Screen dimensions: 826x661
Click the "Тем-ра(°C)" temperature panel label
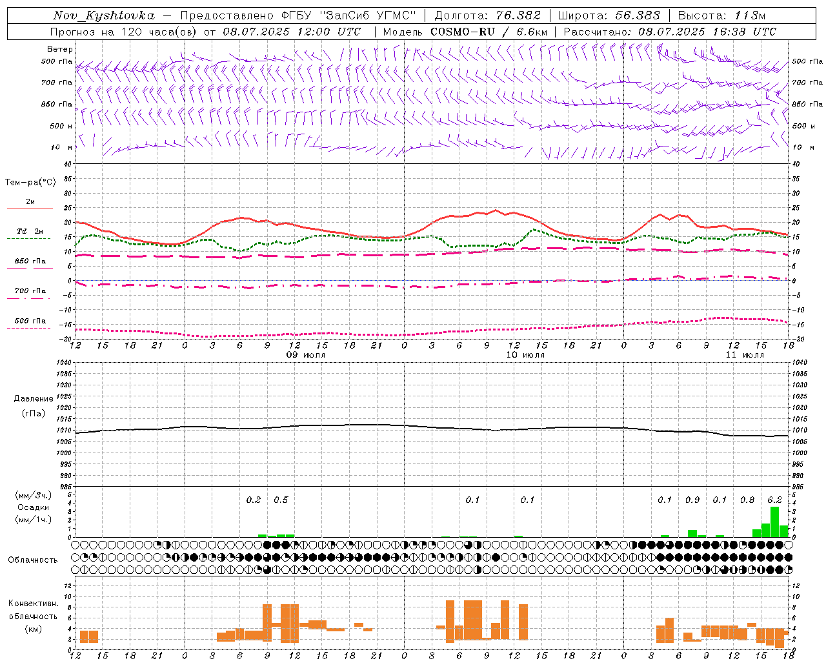[x=30, y=183]
